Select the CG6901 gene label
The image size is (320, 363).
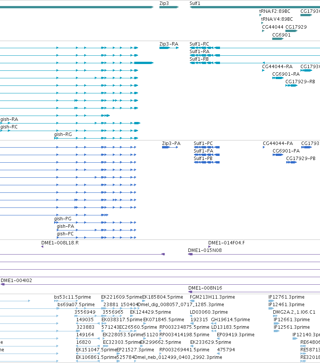click(x=281, y=35)
